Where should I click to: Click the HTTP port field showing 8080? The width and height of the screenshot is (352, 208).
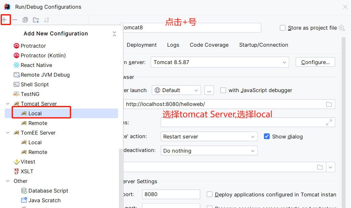pyautogui.click(x=171, y=194)
